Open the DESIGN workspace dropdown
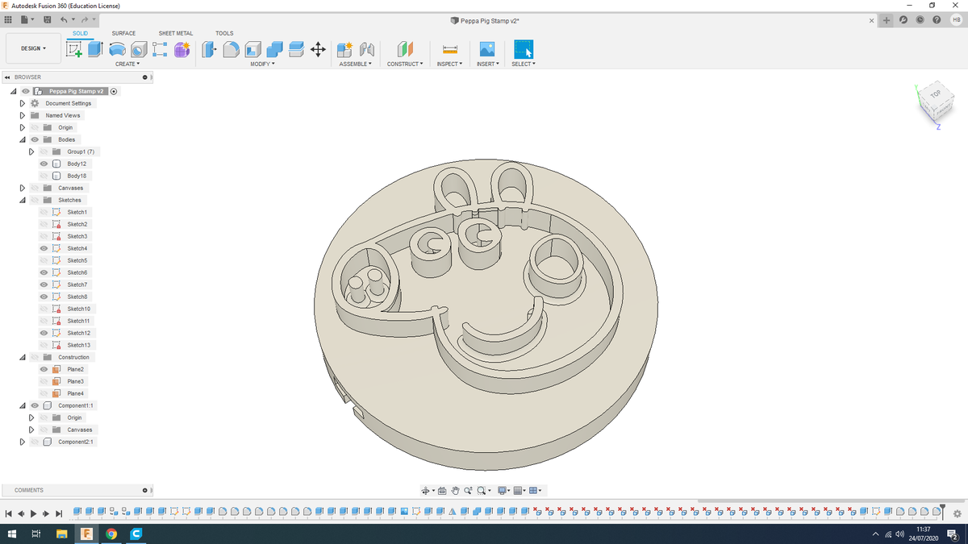Image resolution: width=968 pixels, height=544 pixels. click(33, 48)
